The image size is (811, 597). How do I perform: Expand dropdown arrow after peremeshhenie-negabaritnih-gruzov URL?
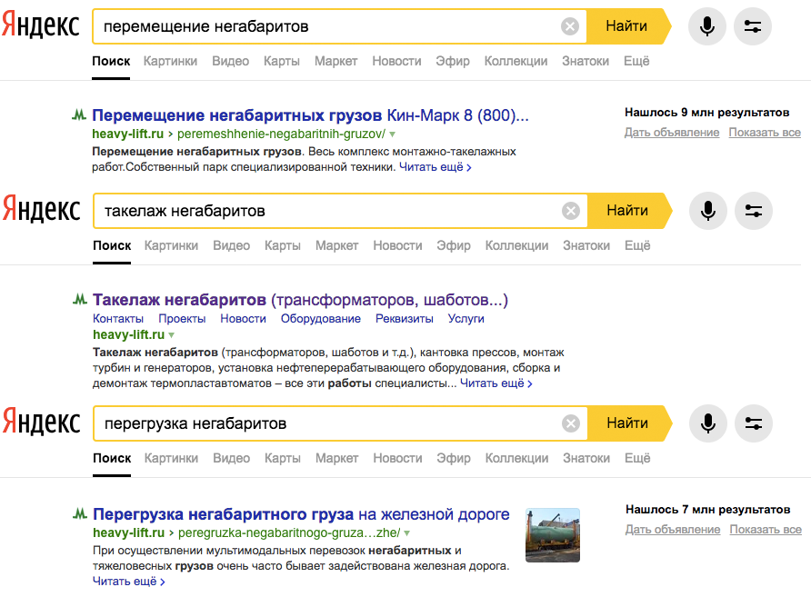click(x=393, y=134)
